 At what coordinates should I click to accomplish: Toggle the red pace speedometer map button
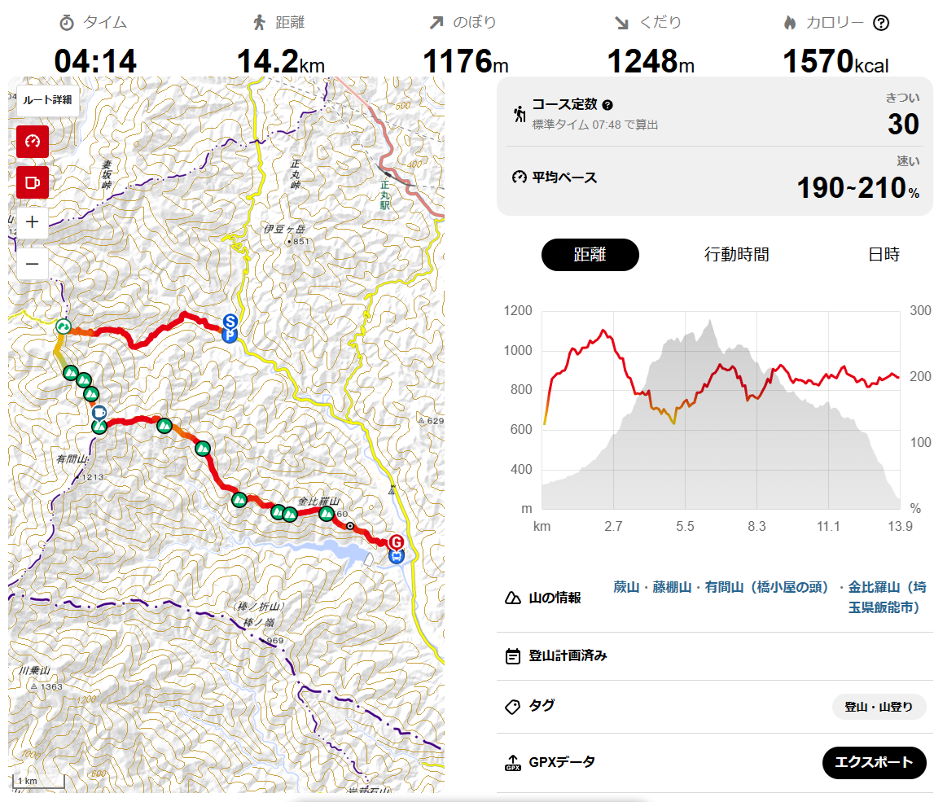click(33, 142)
